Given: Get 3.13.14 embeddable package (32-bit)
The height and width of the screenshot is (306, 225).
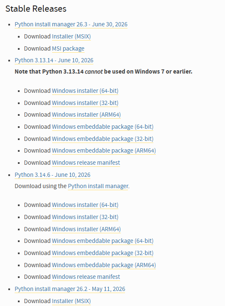Looking at the screenshot, I should coord(102,139).
